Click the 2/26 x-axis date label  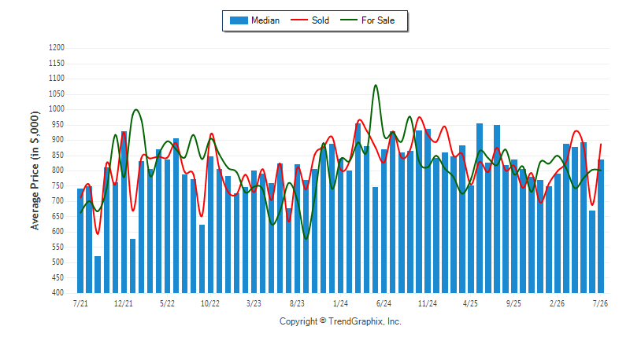click(557, 303)
